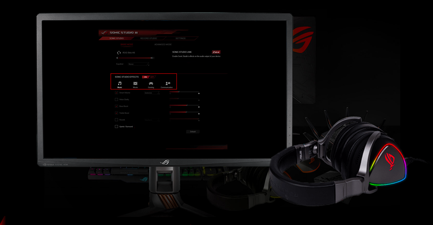Toggle the Sonic Studio Link switch
Image resolution: width=433 pixels, height=225 pixels.
(216, 52)
